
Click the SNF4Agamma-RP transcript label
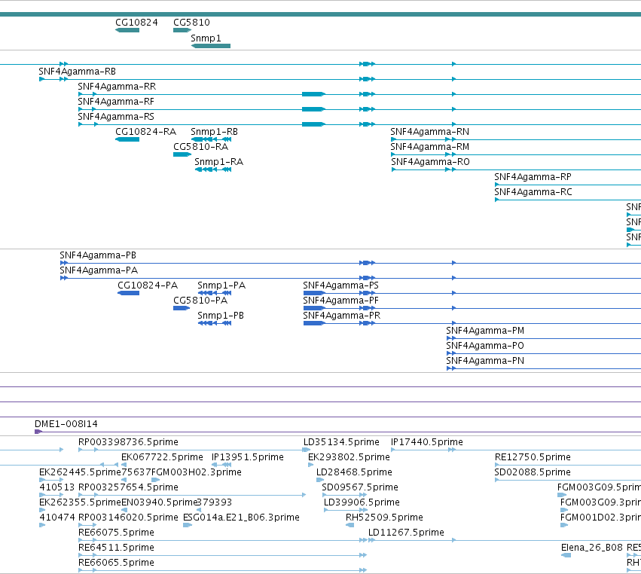click(x=533, y=177)
